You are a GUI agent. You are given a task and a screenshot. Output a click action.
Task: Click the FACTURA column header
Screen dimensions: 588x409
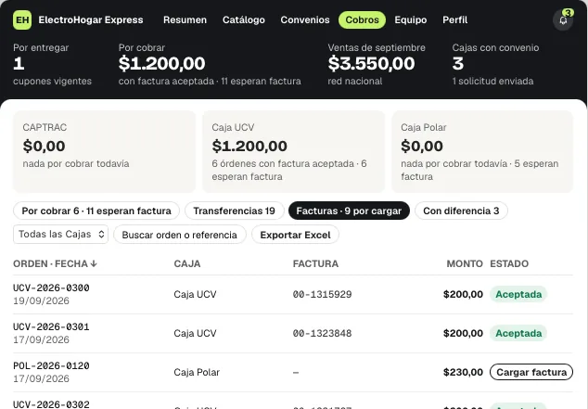(x=315, y=263)
